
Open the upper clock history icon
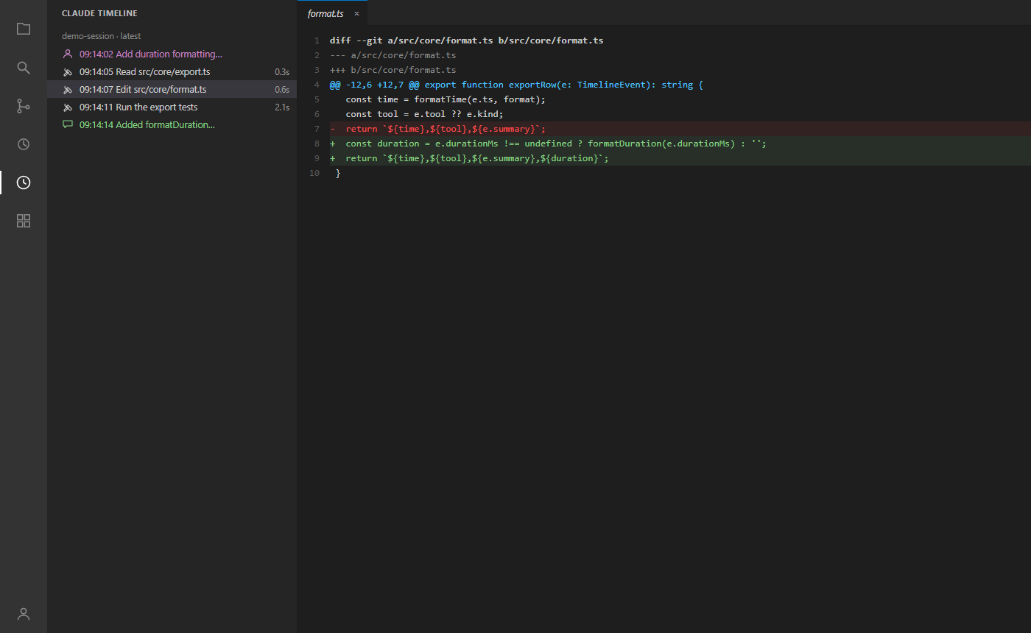24,144
